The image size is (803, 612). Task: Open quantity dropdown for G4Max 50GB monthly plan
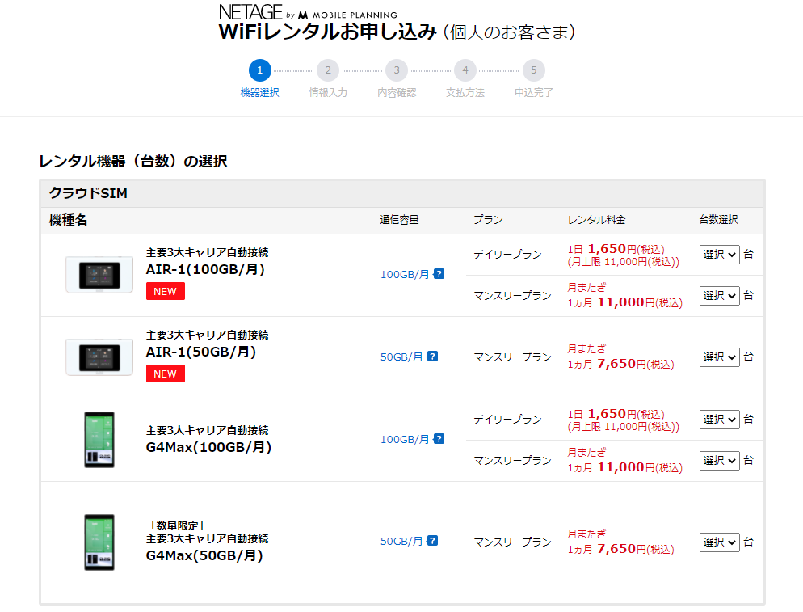(x=719, y=542)
